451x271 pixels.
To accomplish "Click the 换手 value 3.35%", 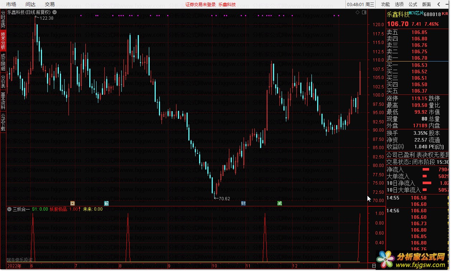I will tap(420, 133).
